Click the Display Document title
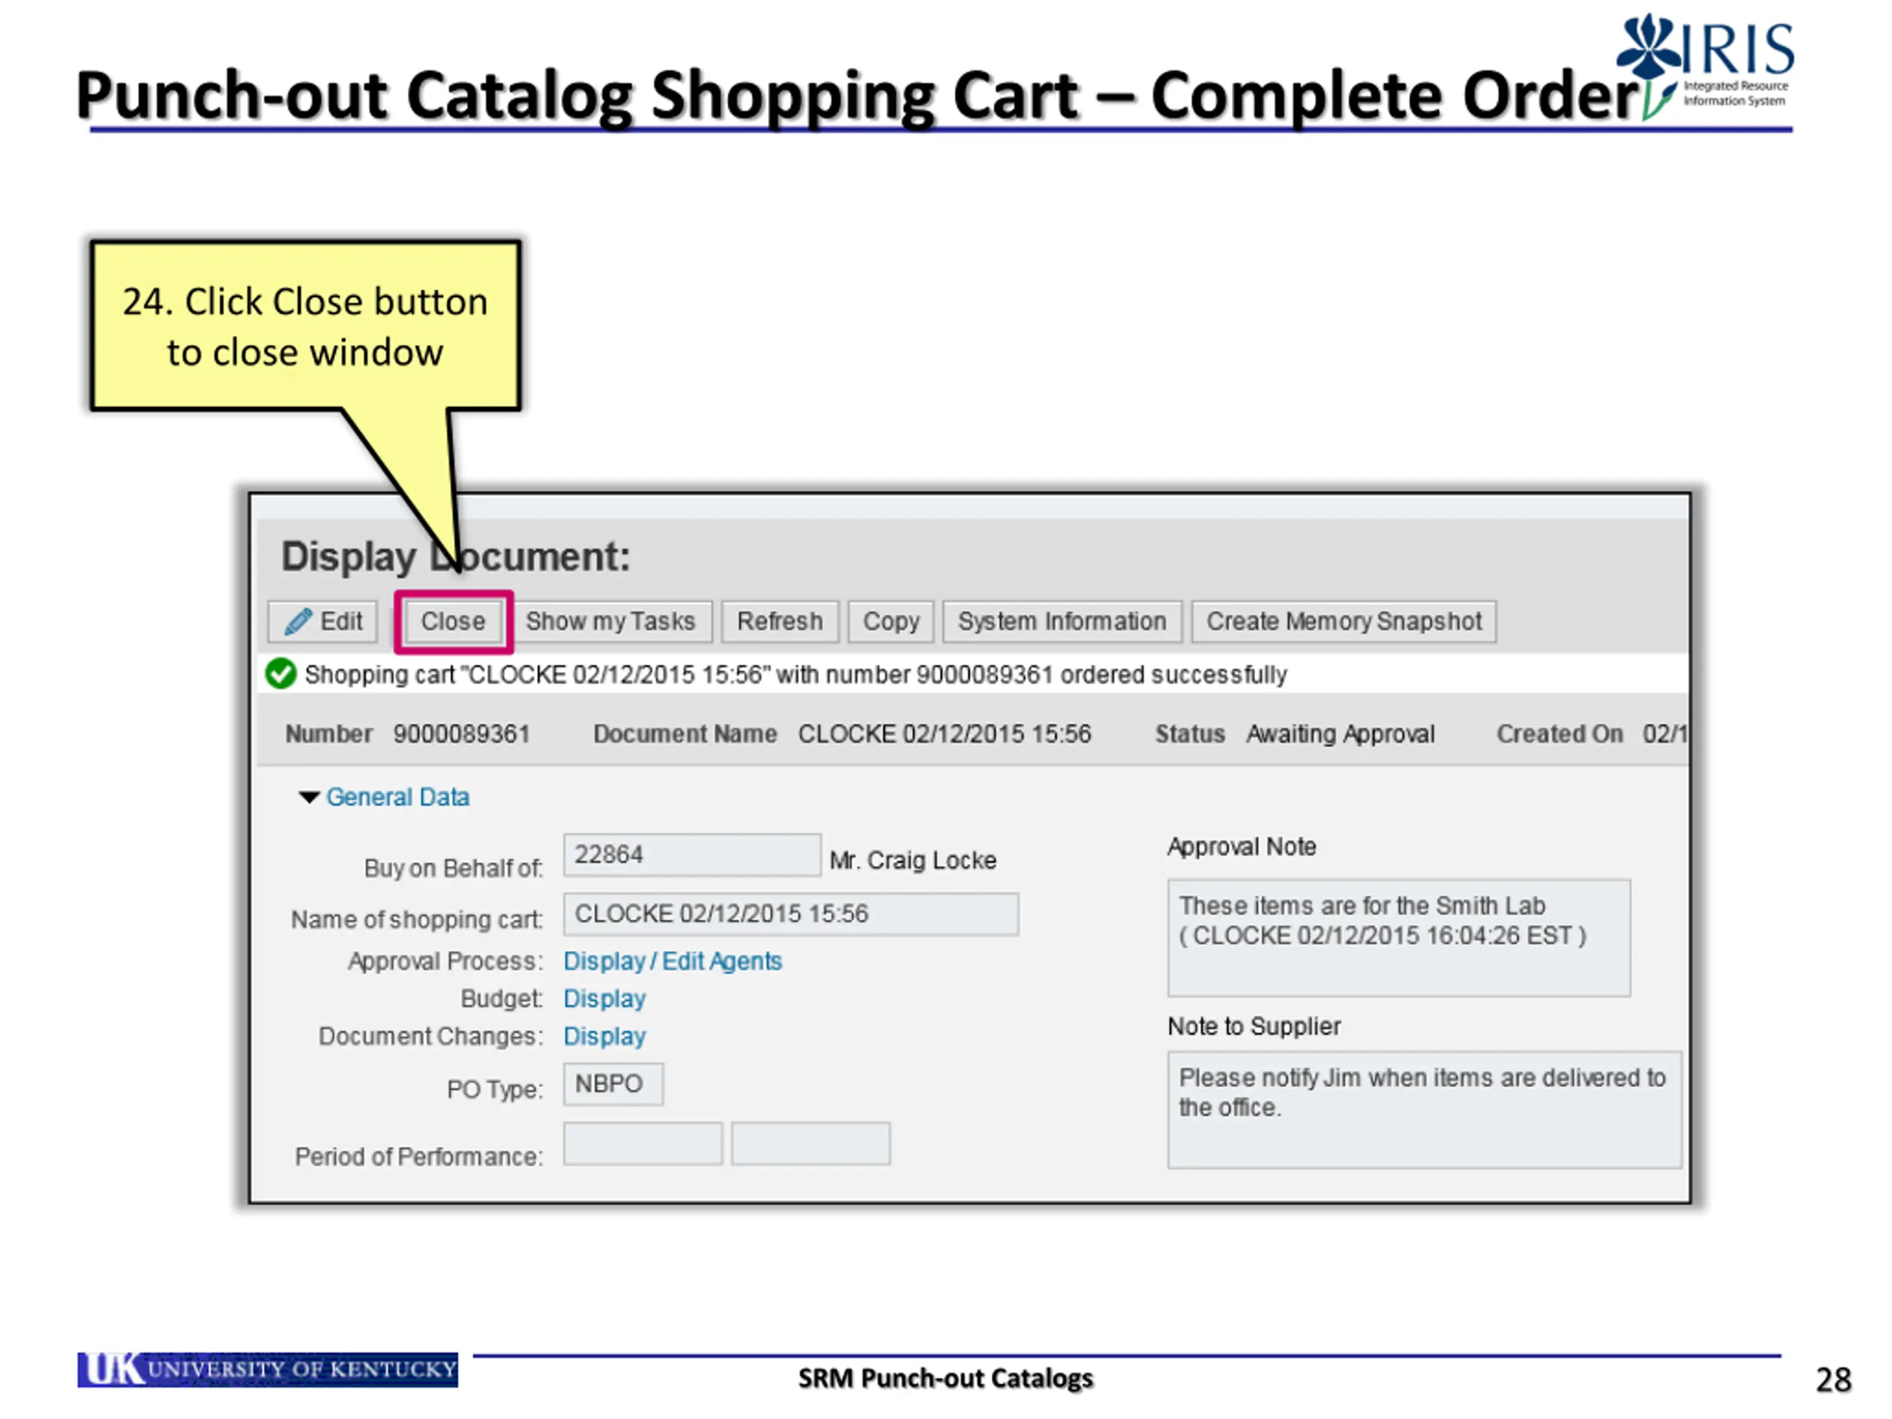The height and width of the screenshot is (1419, 1892). (456, 557)
